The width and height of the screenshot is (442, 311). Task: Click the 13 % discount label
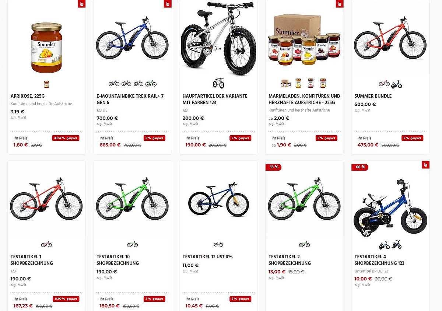(x=274, y=167)
